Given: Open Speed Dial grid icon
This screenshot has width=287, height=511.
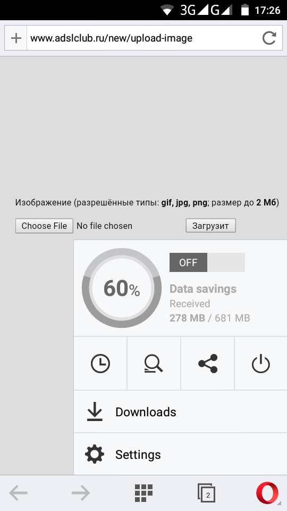Looking at the screenshot, I should tap(143, 493).
